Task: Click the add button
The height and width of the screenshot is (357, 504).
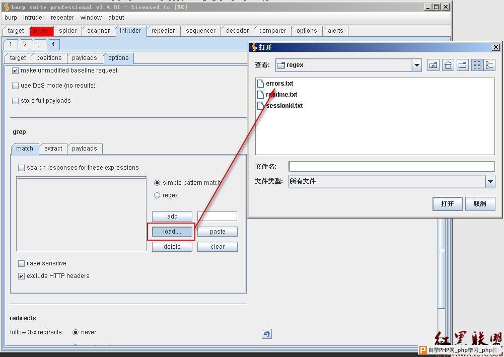Action: coord(172,217)
